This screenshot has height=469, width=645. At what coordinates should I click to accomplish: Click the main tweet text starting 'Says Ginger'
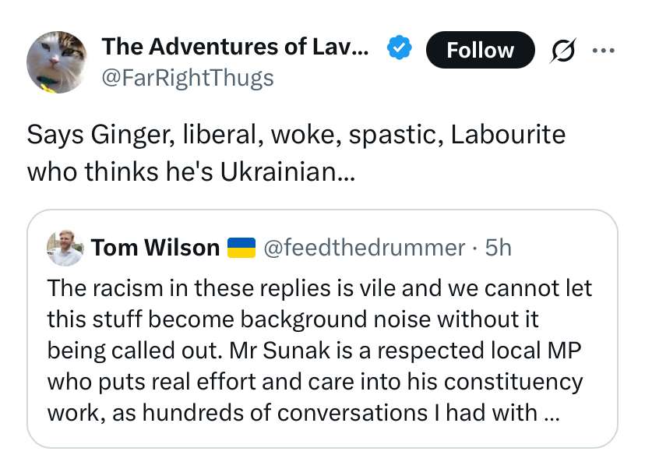(x=296, y=135)
